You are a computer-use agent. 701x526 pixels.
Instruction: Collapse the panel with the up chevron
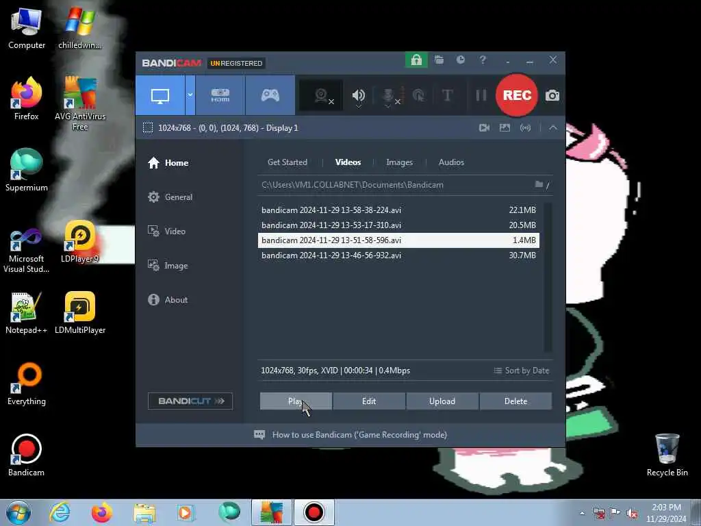point(553,128)
